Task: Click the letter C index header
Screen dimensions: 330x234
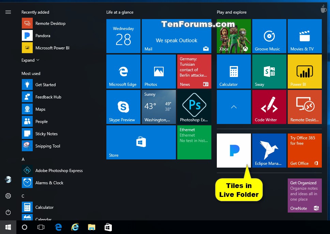Action: click(23, 196)
